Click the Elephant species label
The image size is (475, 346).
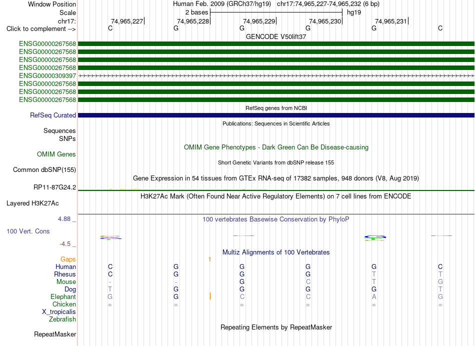tap(63, 296)
